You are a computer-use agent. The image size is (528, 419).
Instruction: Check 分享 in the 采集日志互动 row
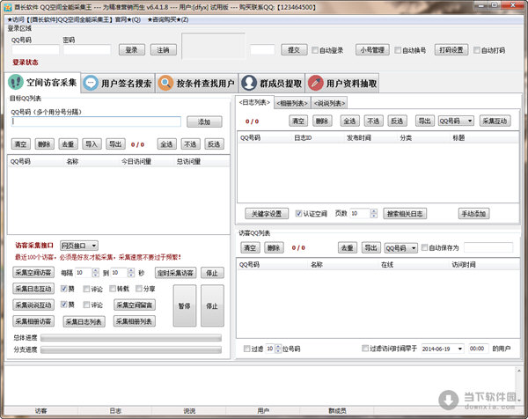pos(138,289)
